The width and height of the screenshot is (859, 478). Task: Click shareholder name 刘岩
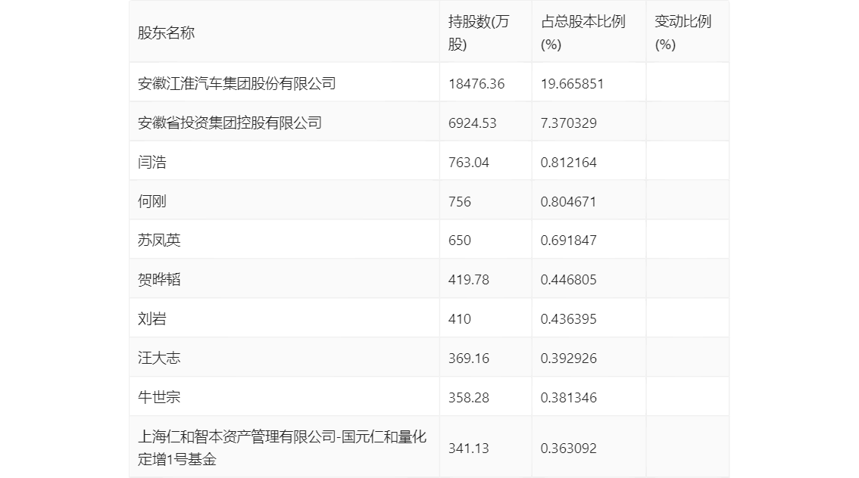pos(151,319)
